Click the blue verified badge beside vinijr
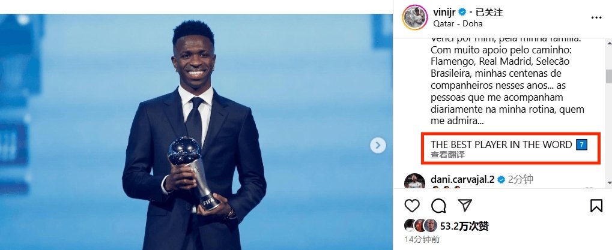 coord(463,12)
